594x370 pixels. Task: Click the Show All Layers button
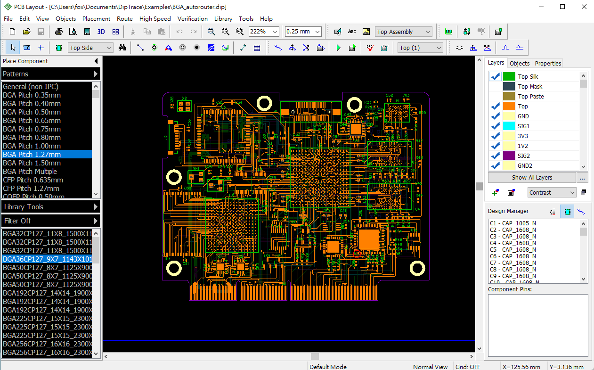point(532,177)
